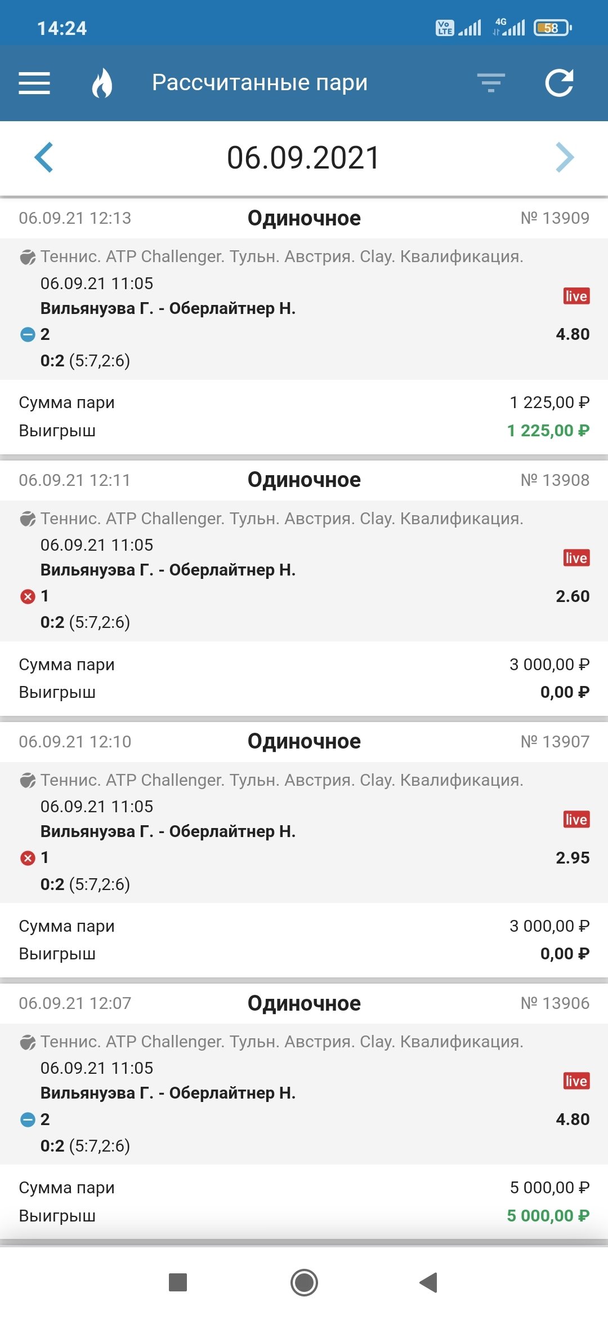The image size is (608, 1319).
Task: Go to next date with right chevron
Action: tap(565, 157)
